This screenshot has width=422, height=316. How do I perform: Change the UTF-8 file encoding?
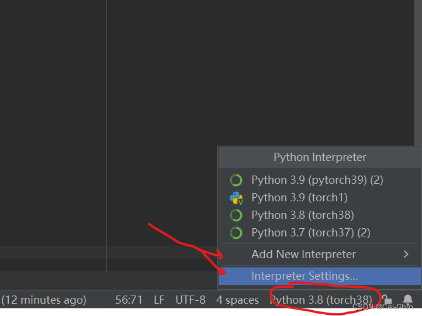[191, 300]
